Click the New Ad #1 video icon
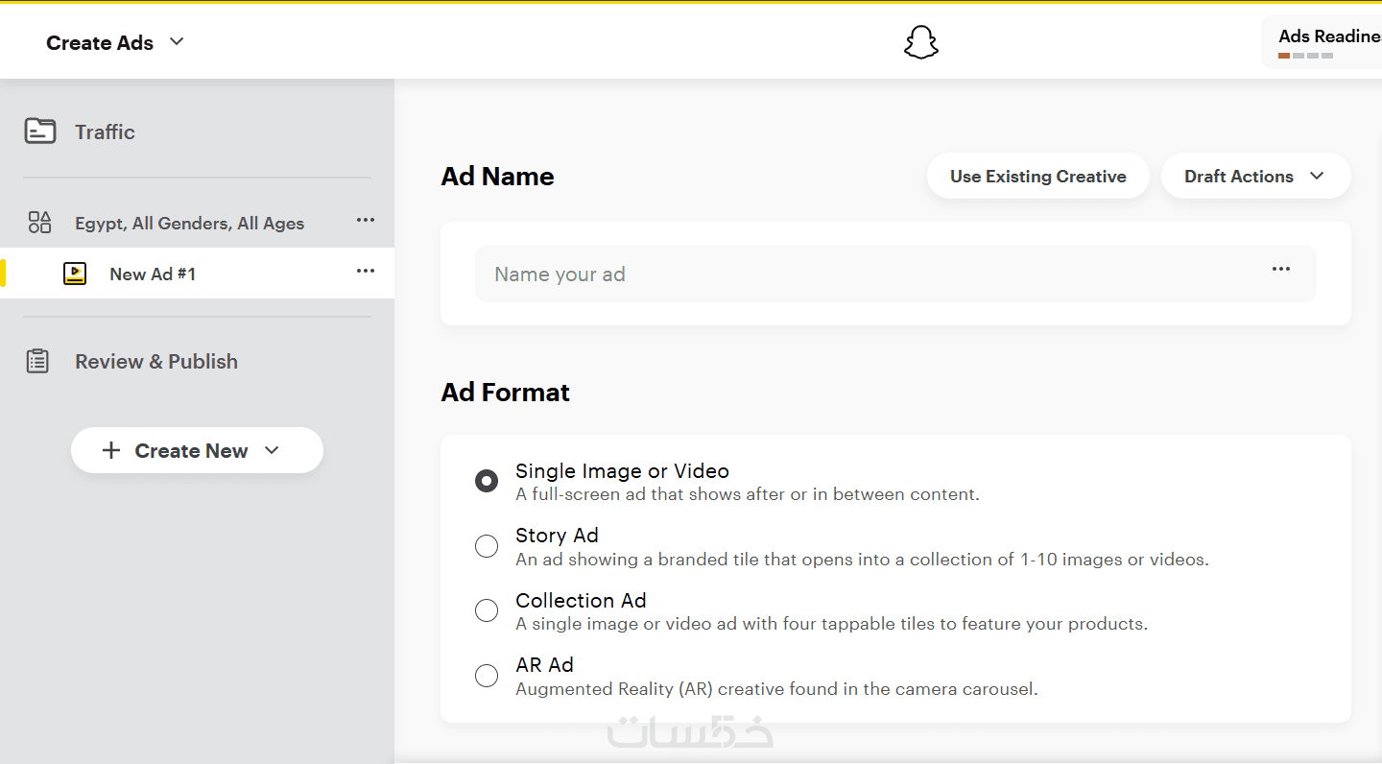Viewport: 1382px width, 764px height. pos(75,274)
